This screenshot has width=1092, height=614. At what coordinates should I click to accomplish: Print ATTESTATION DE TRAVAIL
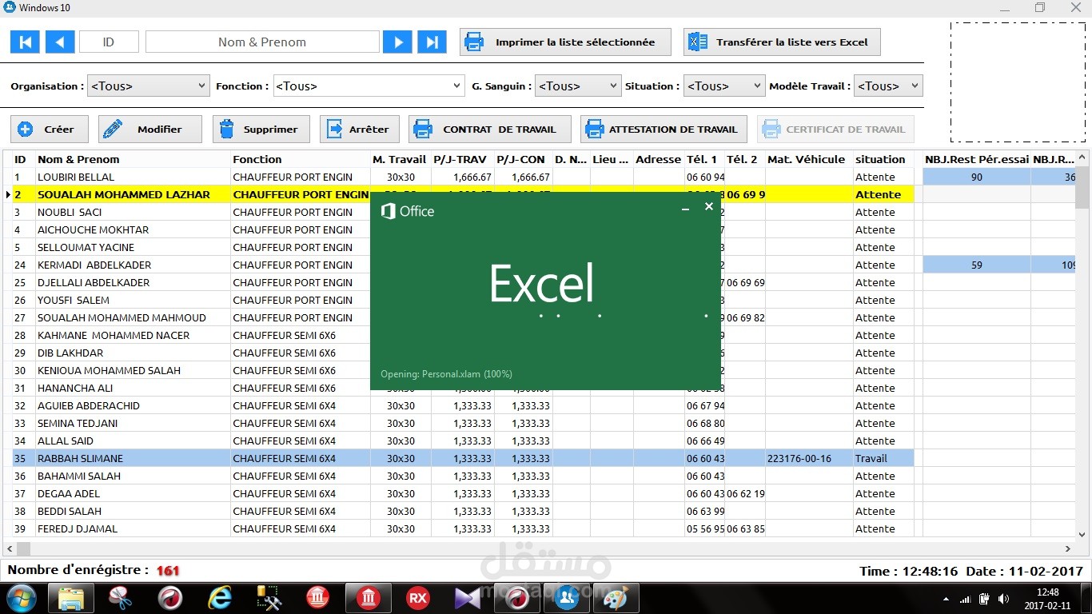[664, 129]
